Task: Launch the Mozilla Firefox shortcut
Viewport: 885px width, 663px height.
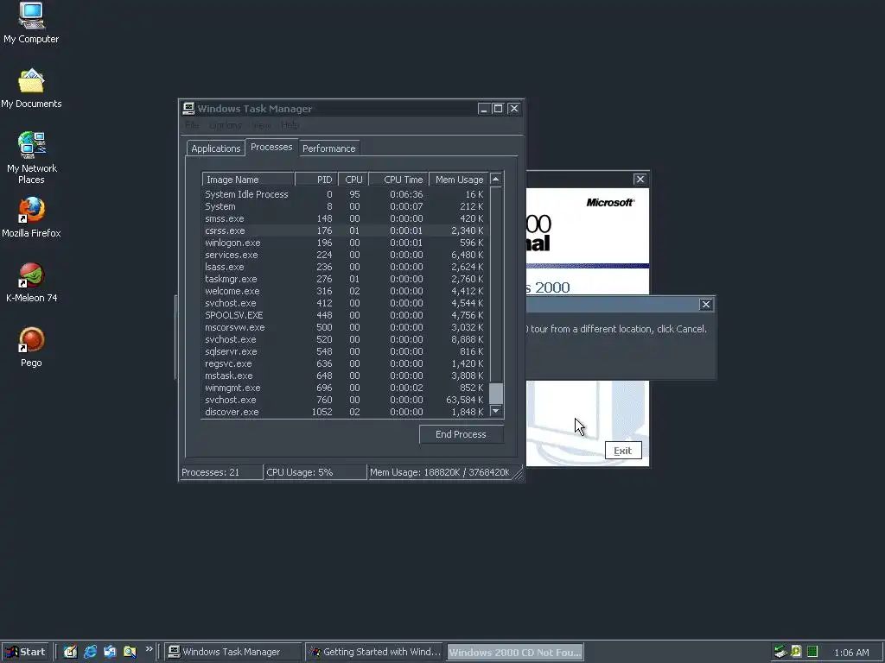Action: 31,217
